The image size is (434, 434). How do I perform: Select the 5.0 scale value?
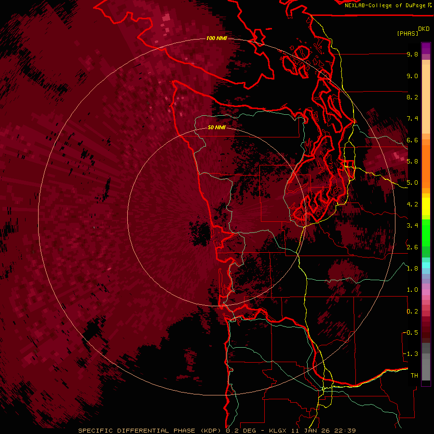(x=412, y=183)
